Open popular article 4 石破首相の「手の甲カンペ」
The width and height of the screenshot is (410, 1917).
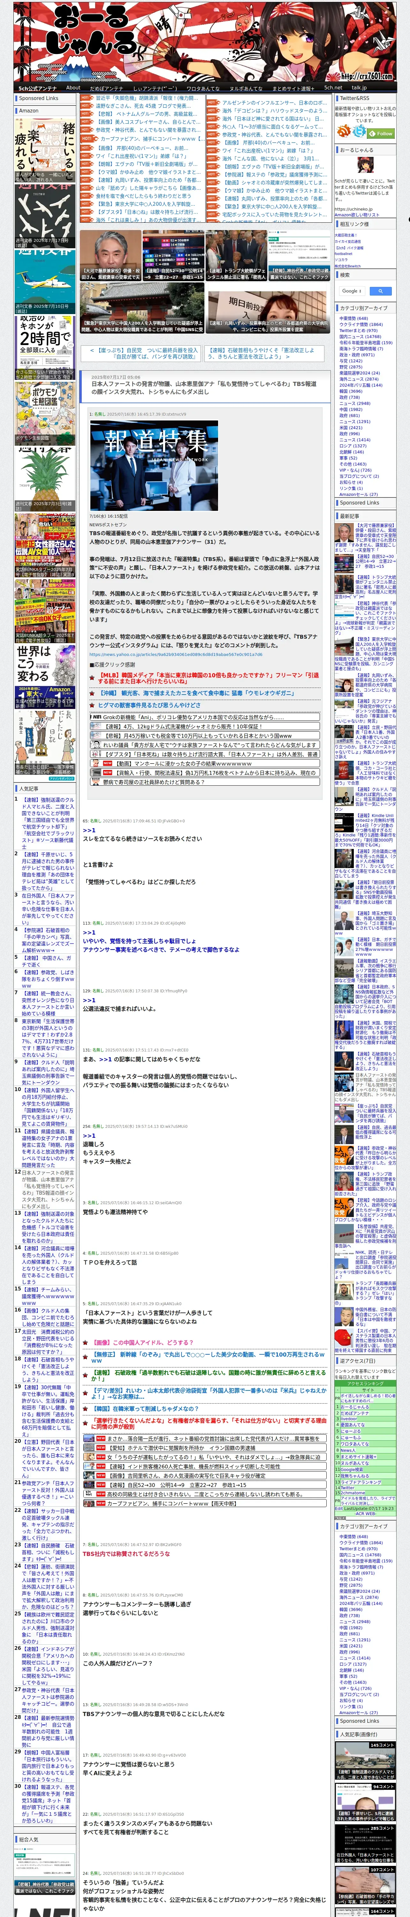[x=48, y=940]
